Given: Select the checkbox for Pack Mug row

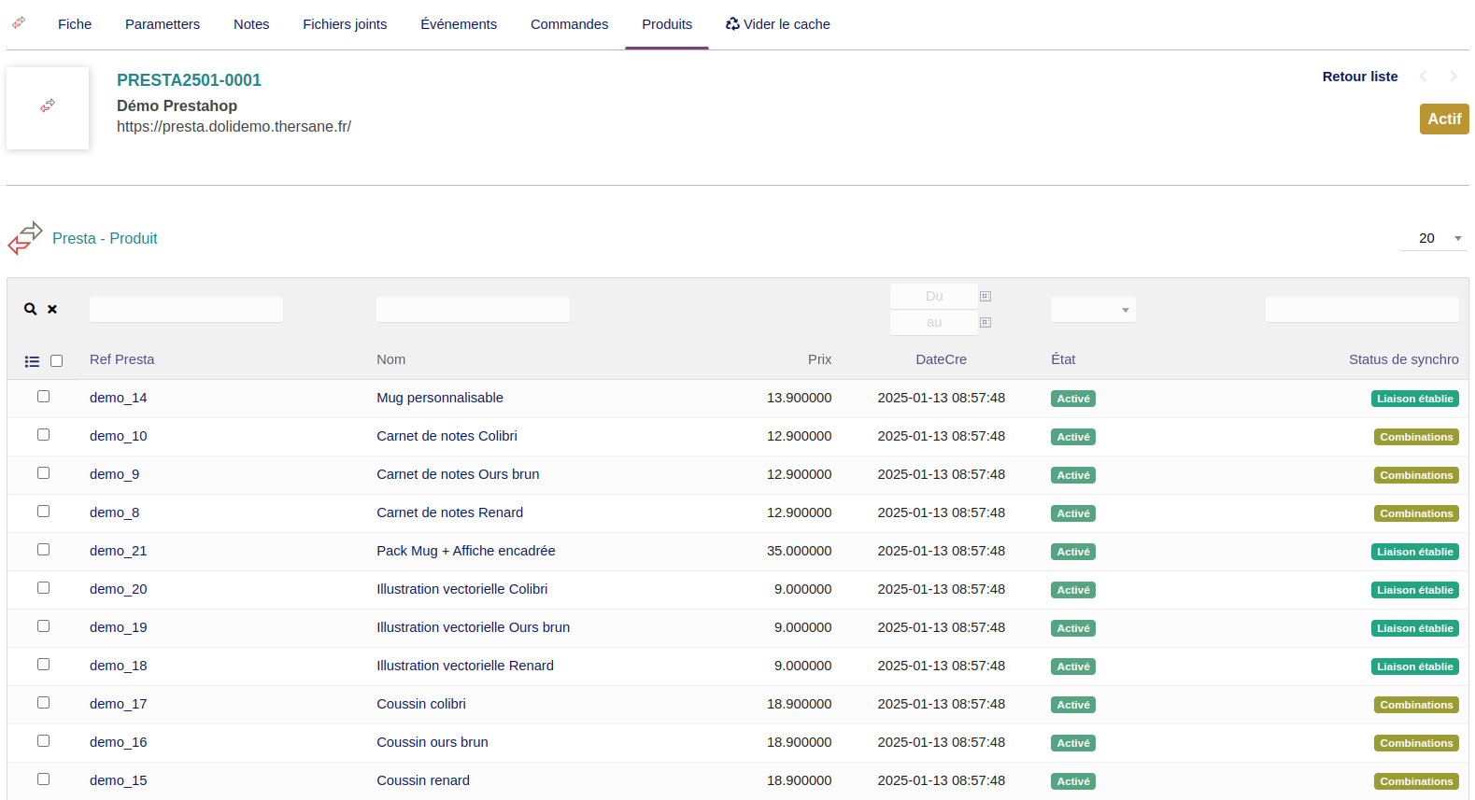Looking at the screenshot, I should click(x=43, y=550).
